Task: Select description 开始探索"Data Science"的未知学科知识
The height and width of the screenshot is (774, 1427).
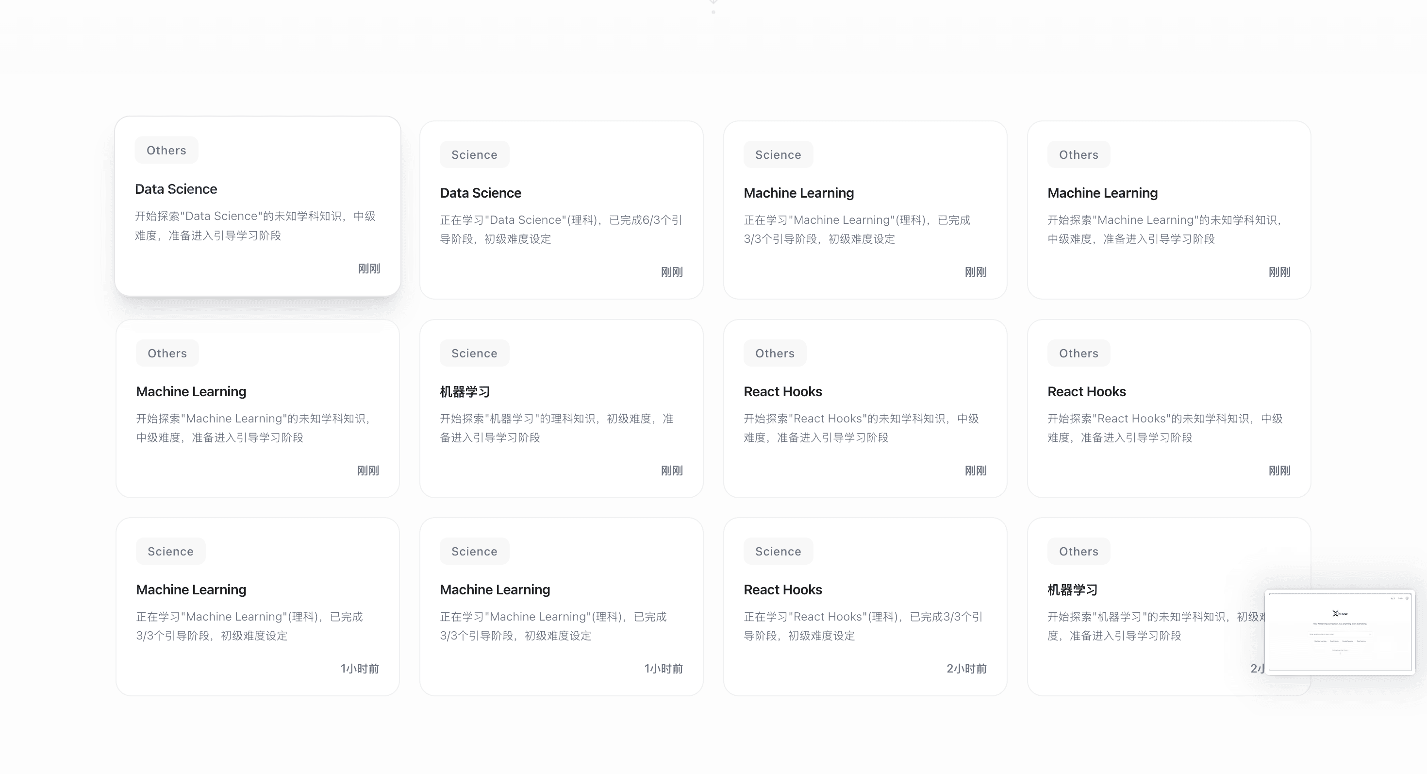Action: (x=255, y=225)
